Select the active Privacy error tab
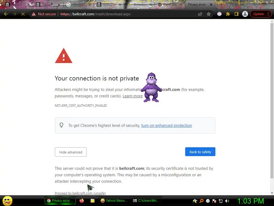The height and width of the screenshot is (206, 274). (197, 5)
